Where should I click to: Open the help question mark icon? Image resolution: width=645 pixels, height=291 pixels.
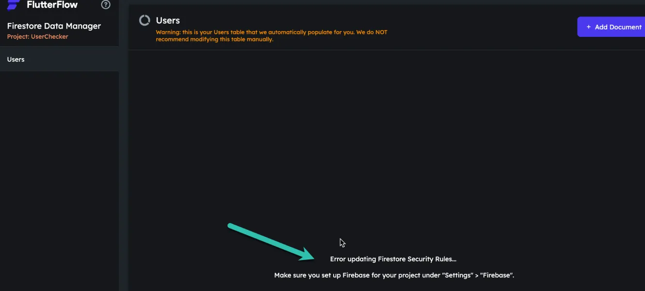[105, 5]
